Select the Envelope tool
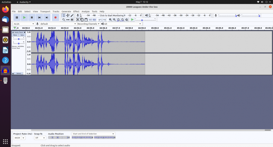273x147 pixels. coord(68,15)
